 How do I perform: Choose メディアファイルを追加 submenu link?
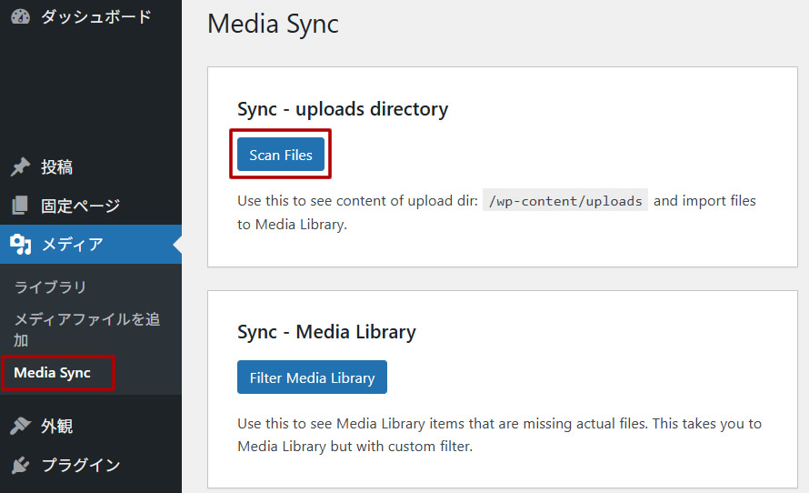(86, 329)
